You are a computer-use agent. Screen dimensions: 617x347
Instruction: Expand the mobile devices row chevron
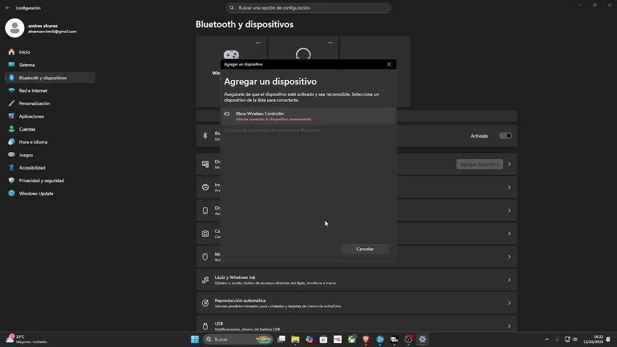pyautogui.click(x=509, y=211)
